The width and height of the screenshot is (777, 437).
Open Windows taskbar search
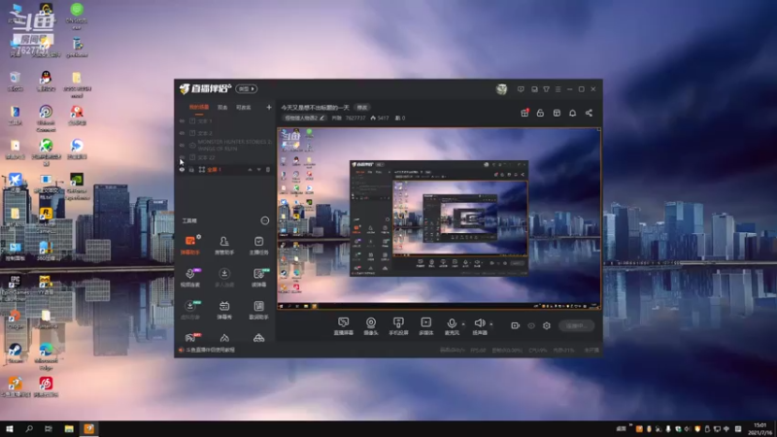[29, 428]
